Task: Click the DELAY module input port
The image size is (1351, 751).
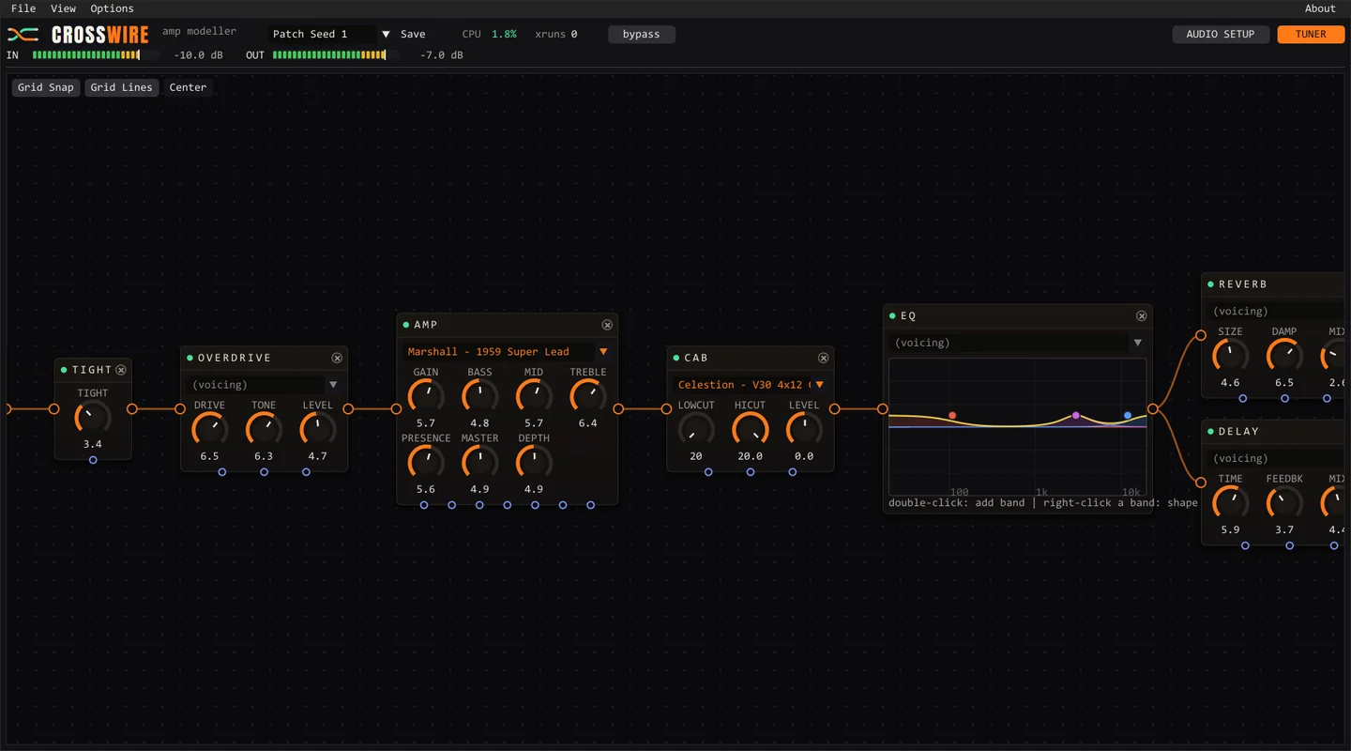Action: [1201, 483]
